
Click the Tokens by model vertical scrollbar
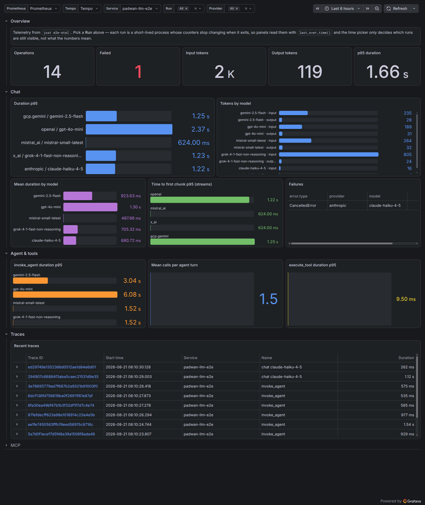(417, 141)
